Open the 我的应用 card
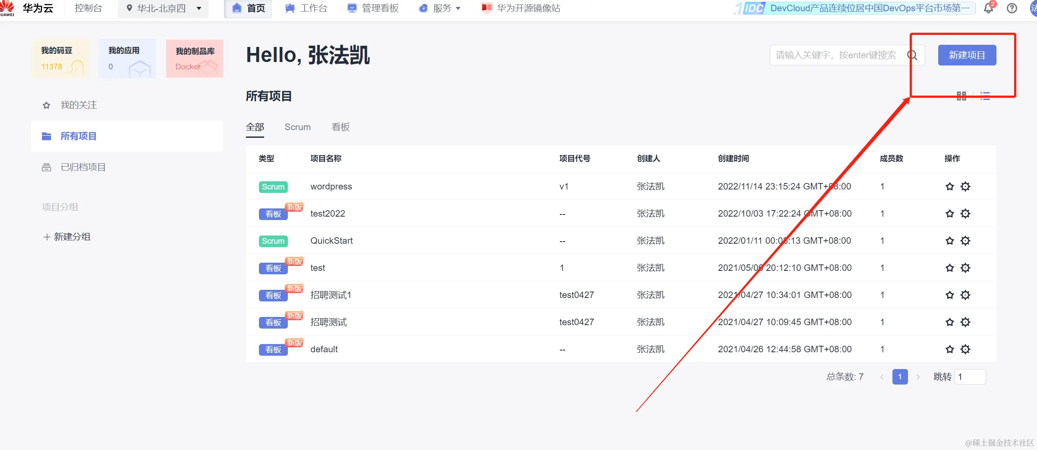The image size is (1037, 450). point(127,59)
